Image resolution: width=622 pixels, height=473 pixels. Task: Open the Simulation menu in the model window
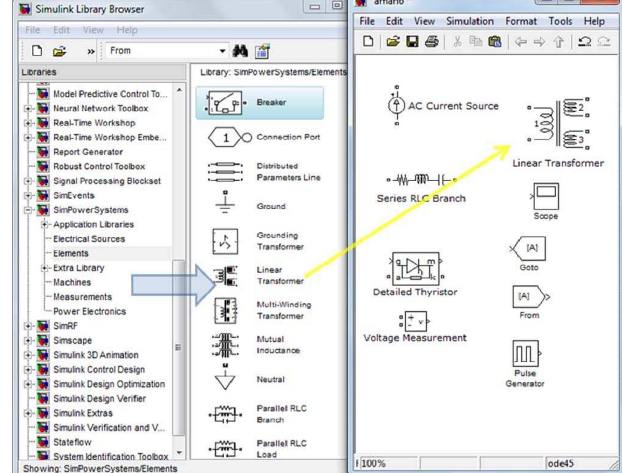(470, 21)
